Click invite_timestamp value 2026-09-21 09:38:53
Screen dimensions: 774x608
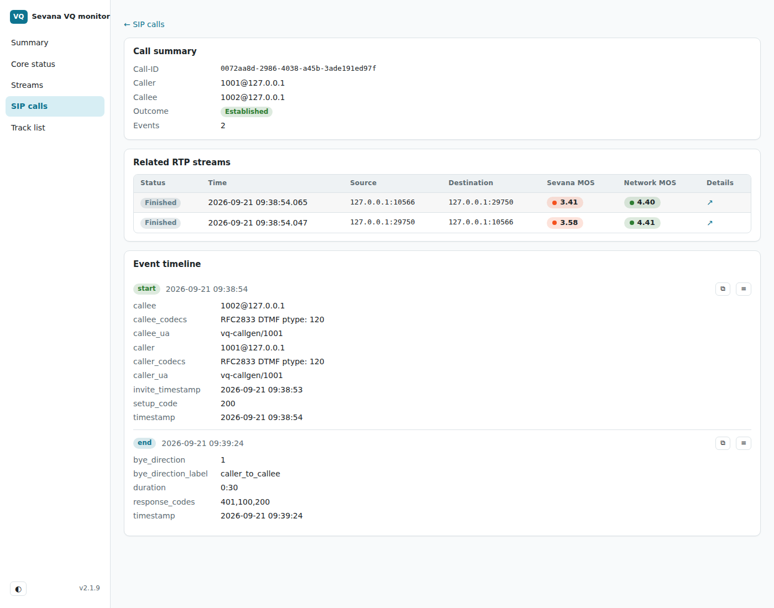coord(262,390)
